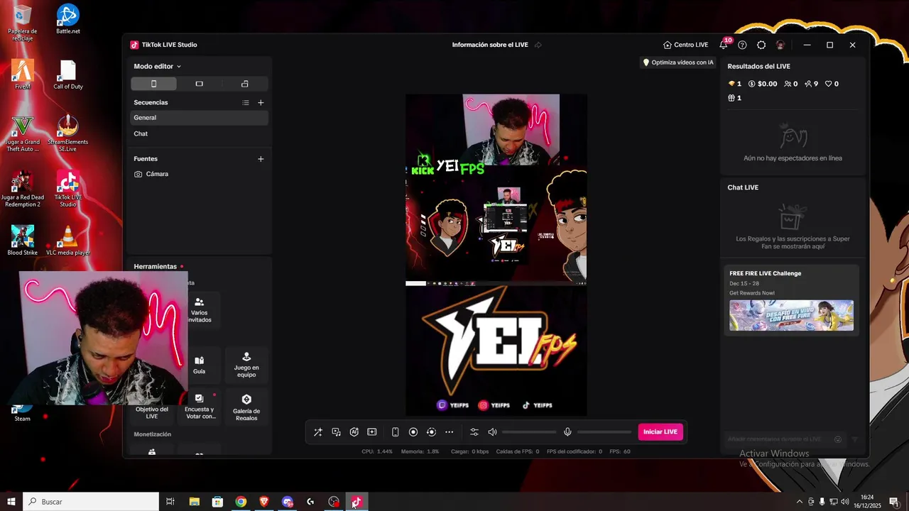Click the share arrow beside Información sobre el LIVE
The width and height of the screenshot is (909, 511).
tap(538, 45)
